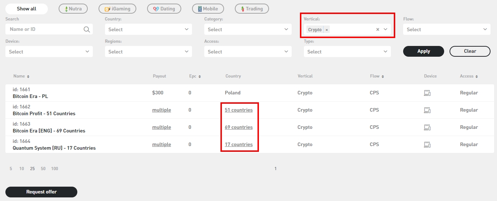
Task: Expand the Category select box
Action: pyautogui.click(x=248, y=29)
